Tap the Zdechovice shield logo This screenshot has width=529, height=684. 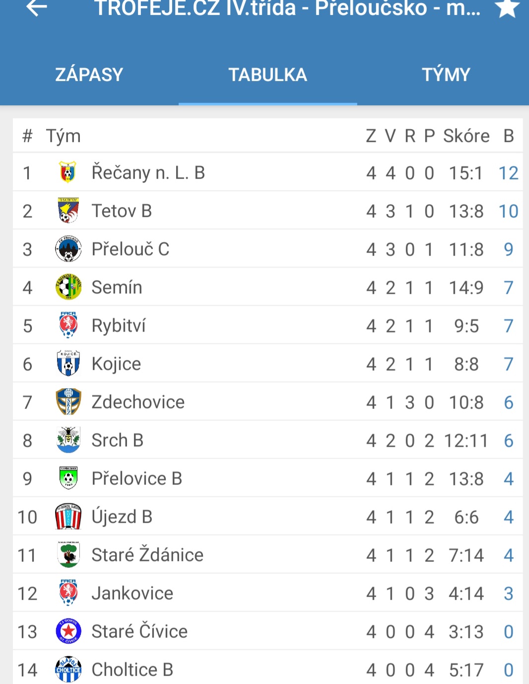68,402
